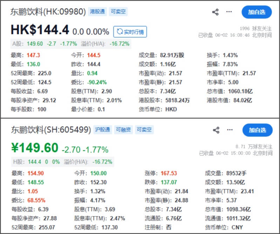Image resolution: width=280 pixels, height=234 pixels.
Task: Click A股 price 149.60 in HK panel
Action: pos(35,44)
